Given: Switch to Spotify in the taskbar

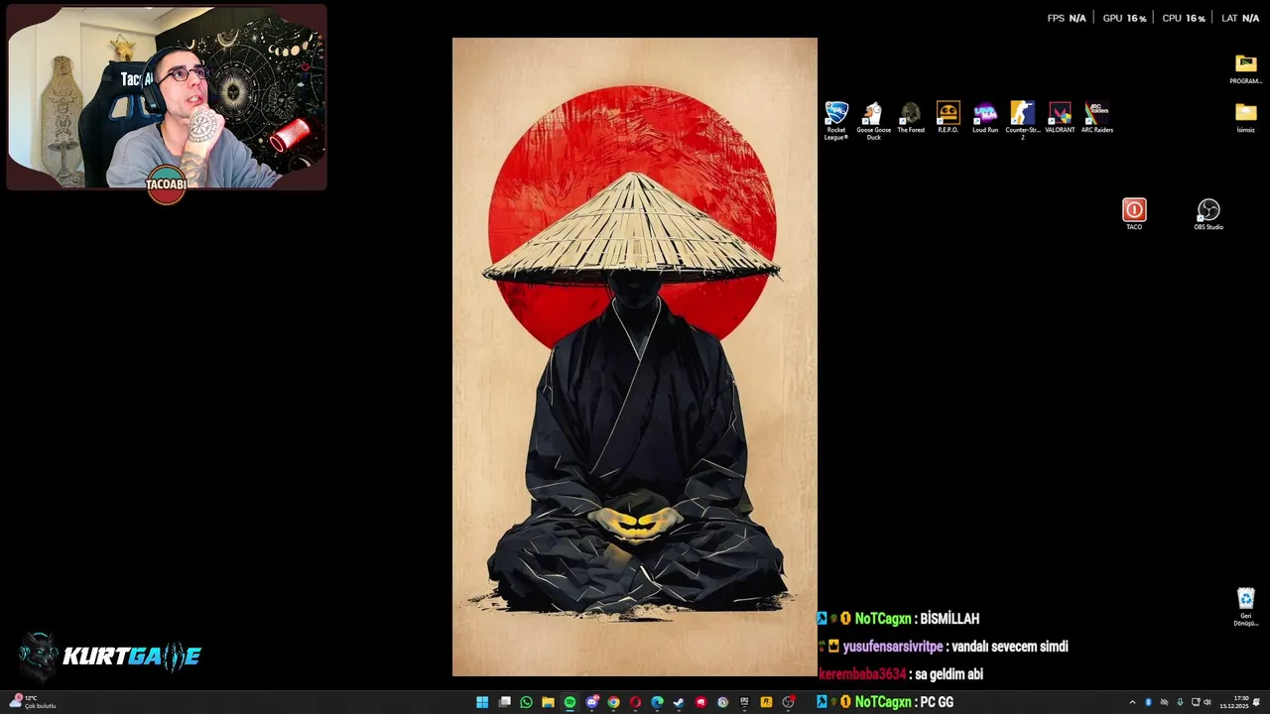Looking at the screenshot, I should pos(570,702).
